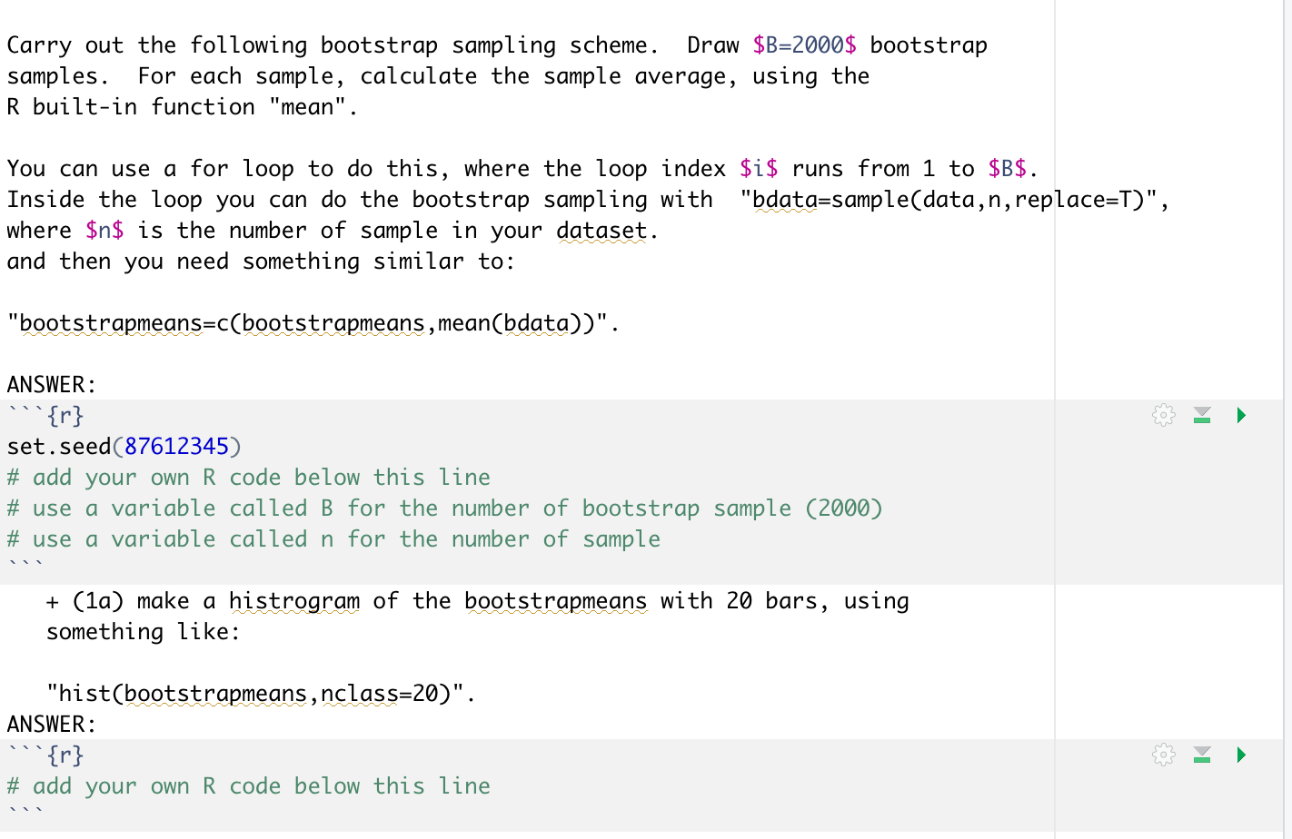Viewport: 1292px width, 839px height.
Task: Click the comment about variable n
Action: pyautogui.click(x=333, y=538)
